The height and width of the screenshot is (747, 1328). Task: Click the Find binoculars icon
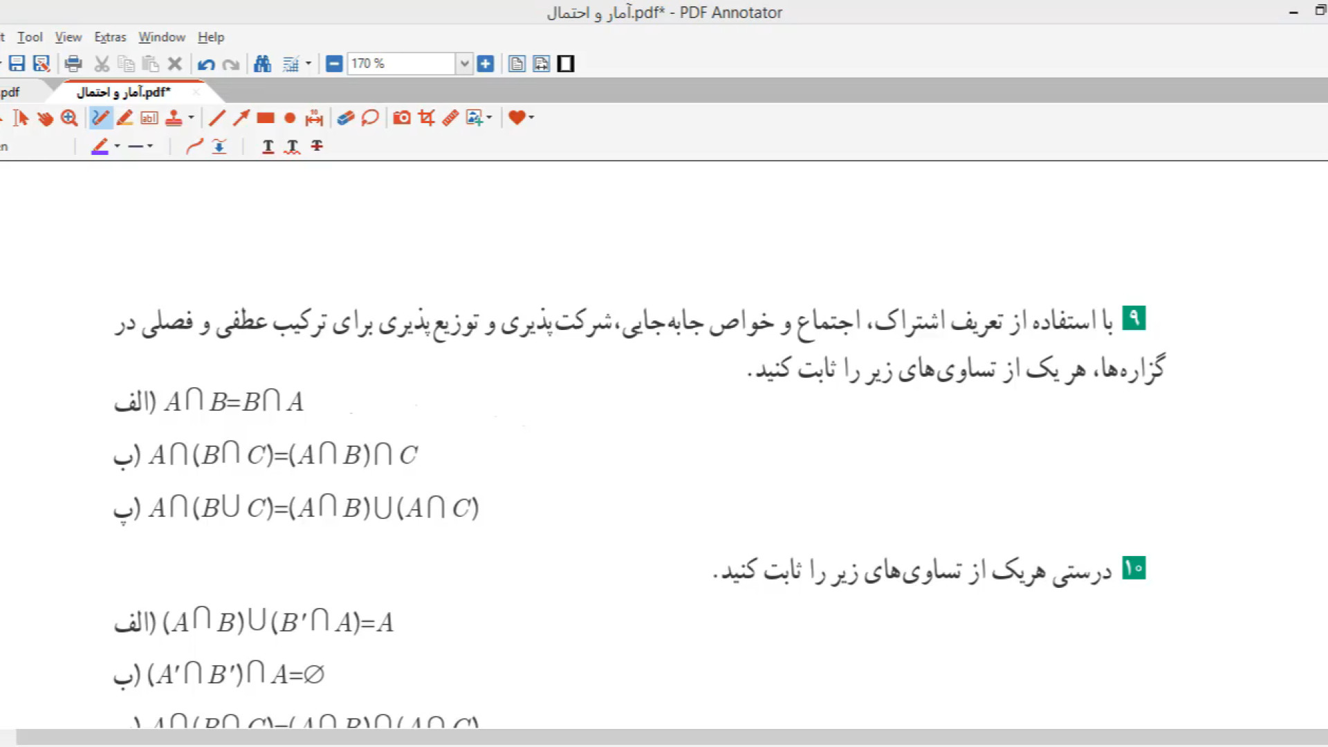click(262, 64)
